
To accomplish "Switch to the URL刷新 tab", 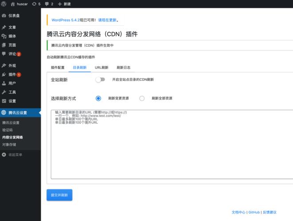I will point(102,68).
